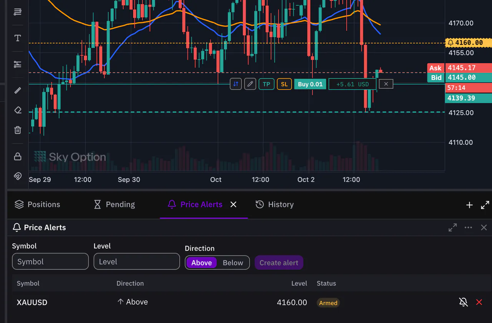492x323 pixels.
Task: Click the Status column header
Action: (326, 283)
